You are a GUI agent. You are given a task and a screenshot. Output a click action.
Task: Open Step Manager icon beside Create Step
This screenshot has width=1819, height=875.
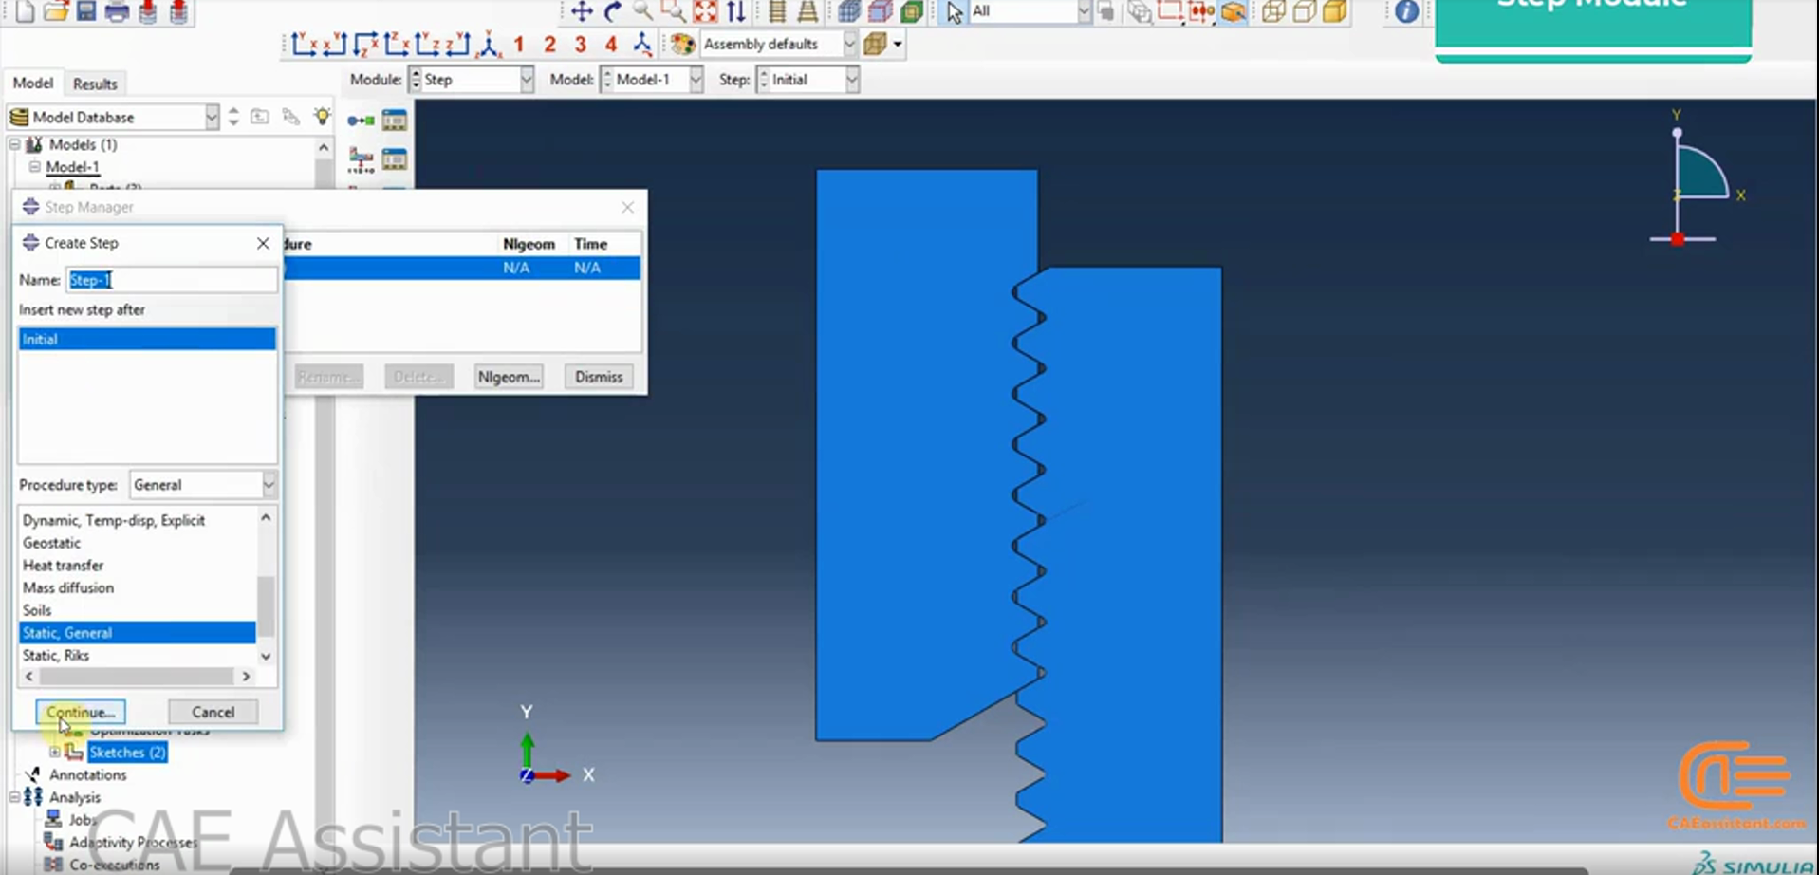tap(395, 121)
